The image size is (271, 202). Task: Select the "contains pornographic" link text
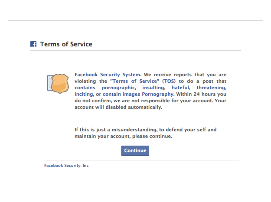point(104,88)
